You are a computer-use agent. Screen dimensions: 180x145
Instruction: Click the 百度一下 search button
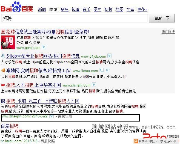162,18
